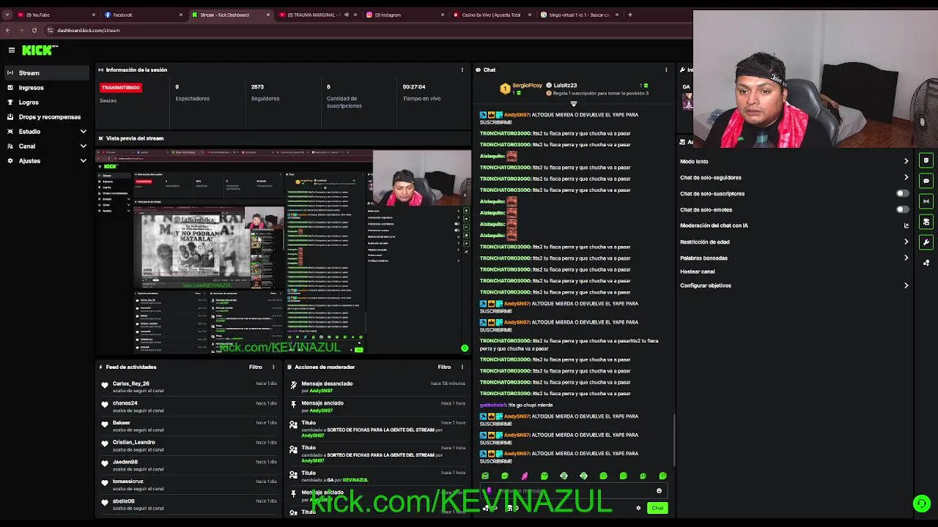The width and height of the screenshot is (938, 527).
Task: Switch to the YouTube browser tab
Action: 54,15
